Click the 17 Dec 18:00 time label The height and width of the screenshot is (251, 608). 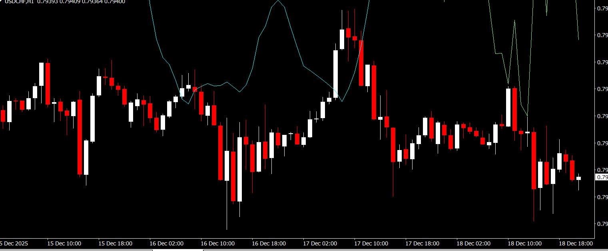pyautogui.click(x=423, y=243)
